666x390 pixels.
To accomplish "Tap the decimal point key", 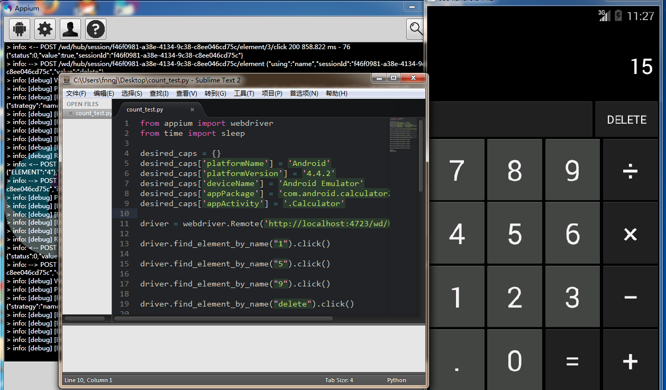I will coord(457,360).
